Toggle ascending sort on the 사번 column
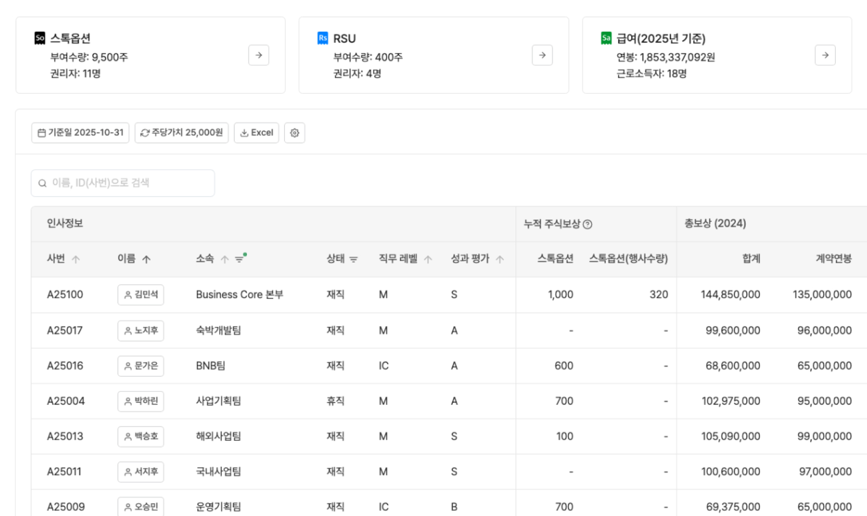 (76, 259)
